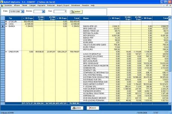Click the Nume column header
The height and width of the screenshot is (114, 172).
[x=94, y=18]
